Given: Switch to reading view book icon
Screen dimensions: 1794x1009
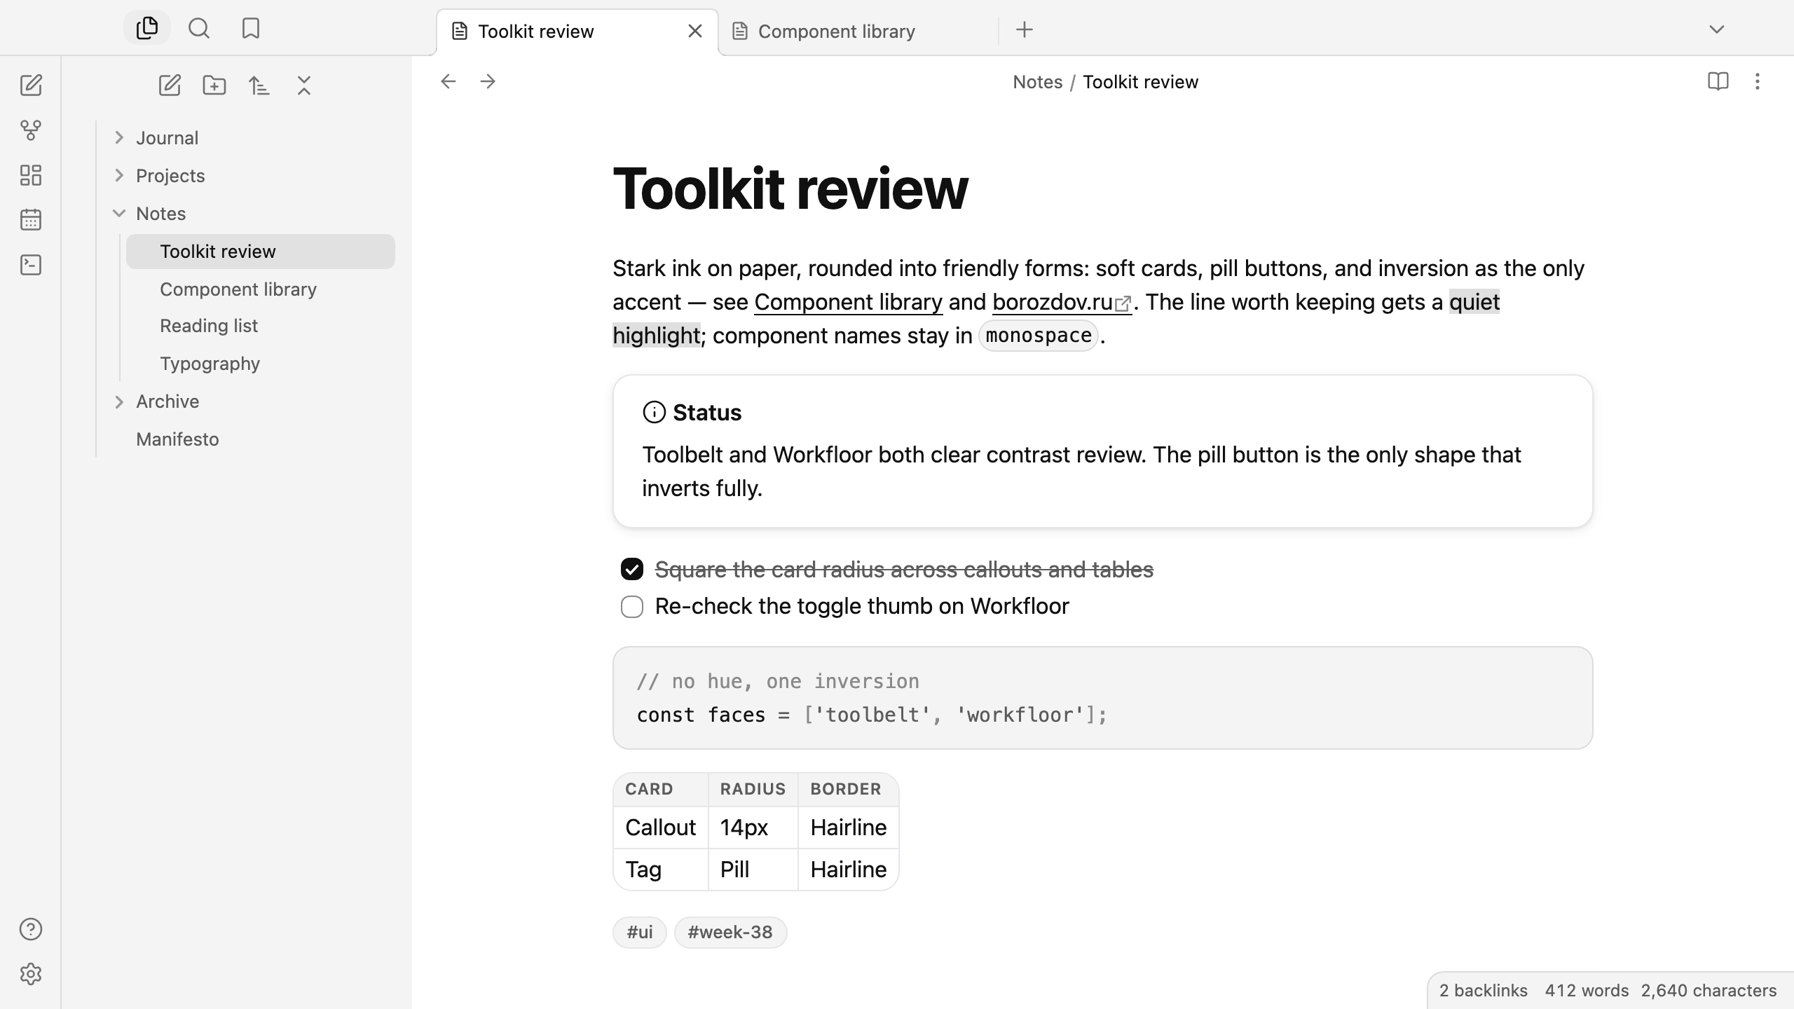Looking at the screenshot, I should (x=1718, y=81).
